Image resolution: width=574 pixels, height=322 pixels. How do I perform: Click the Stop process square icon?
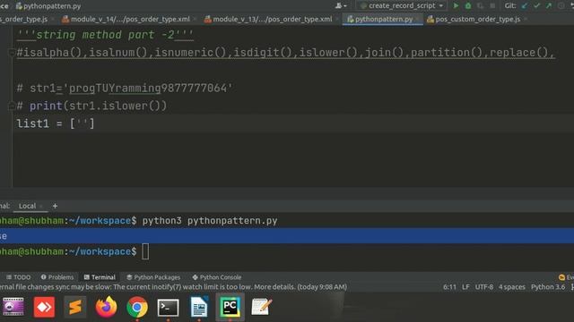click(x=492, y=6)
